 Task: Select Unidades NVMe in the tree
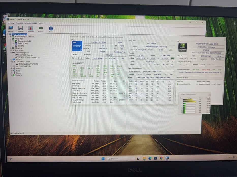[x=23, y=66]
